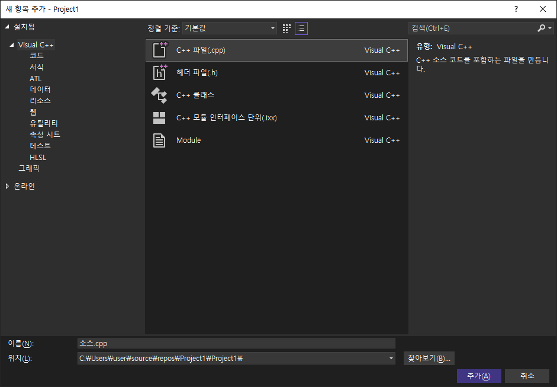
Task: Click the 추가(A) add button
Action: (479, 376)
